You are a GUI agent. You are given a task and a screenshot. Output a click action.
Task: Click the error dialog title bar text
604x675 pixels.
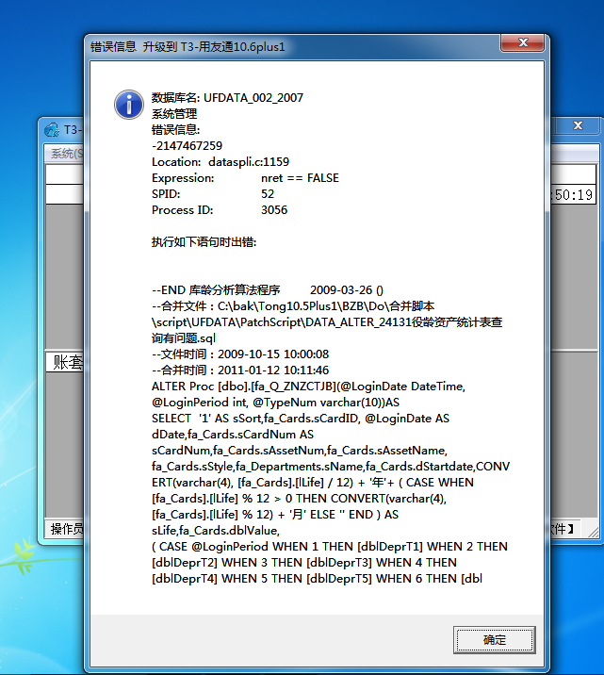pos(188,46)
